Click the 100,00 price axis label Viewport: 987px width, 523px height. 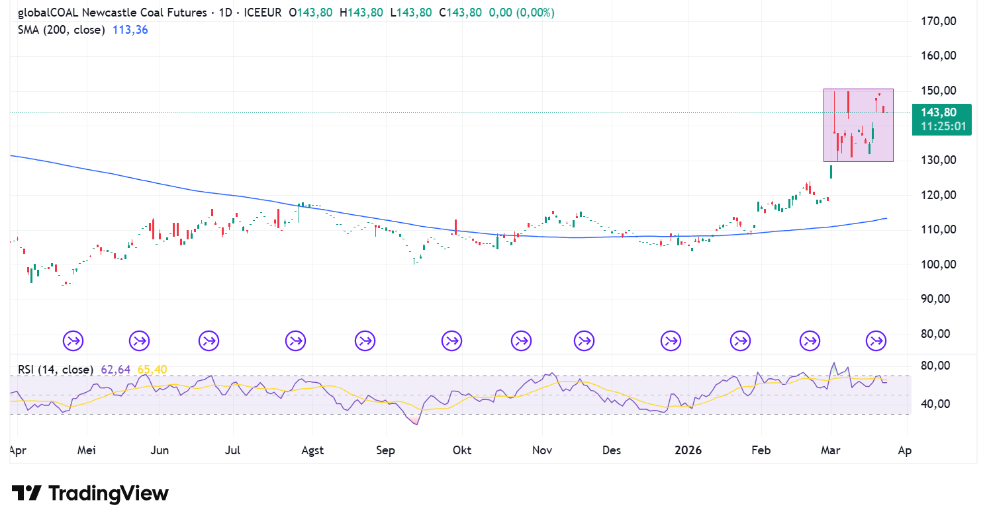[939, 264]
